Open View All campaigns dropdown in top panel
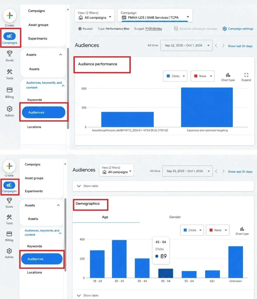 tap(95, 15)
